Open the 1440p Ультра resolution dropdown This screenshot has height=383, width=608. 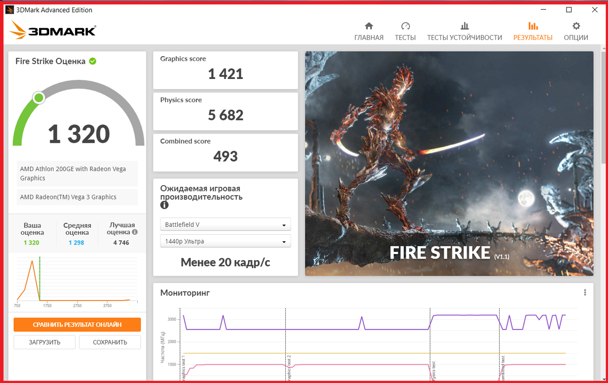[225, 241]
